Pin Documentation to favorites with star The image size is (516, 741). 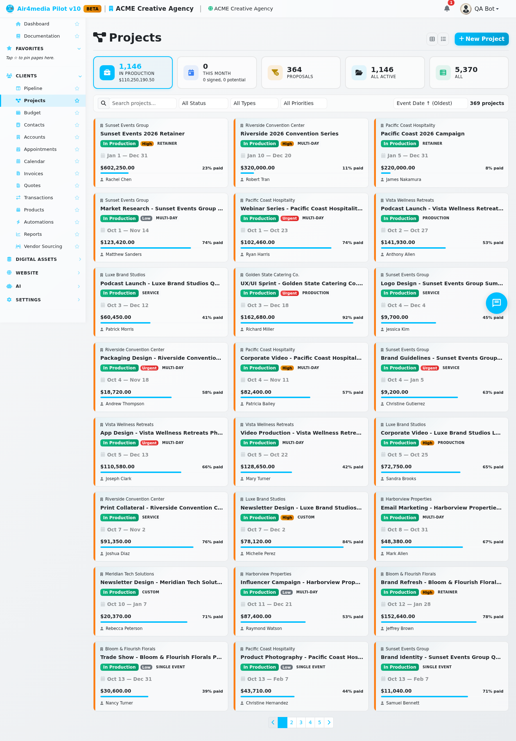[77, 36]
